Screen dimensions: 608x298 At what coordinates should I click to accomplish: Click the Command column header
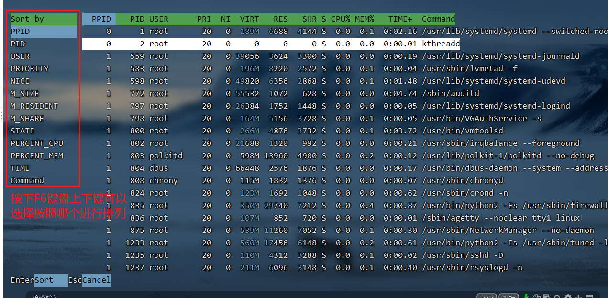(439, 19)
